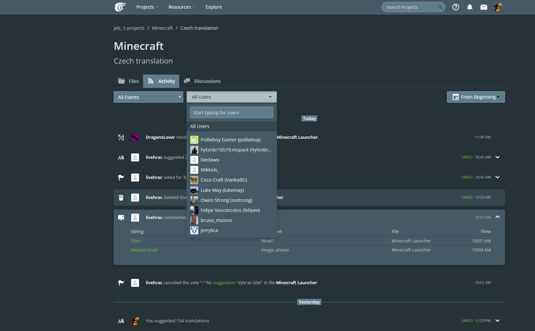
Task: Open the notifications bell icon
Action: [470, 7]
